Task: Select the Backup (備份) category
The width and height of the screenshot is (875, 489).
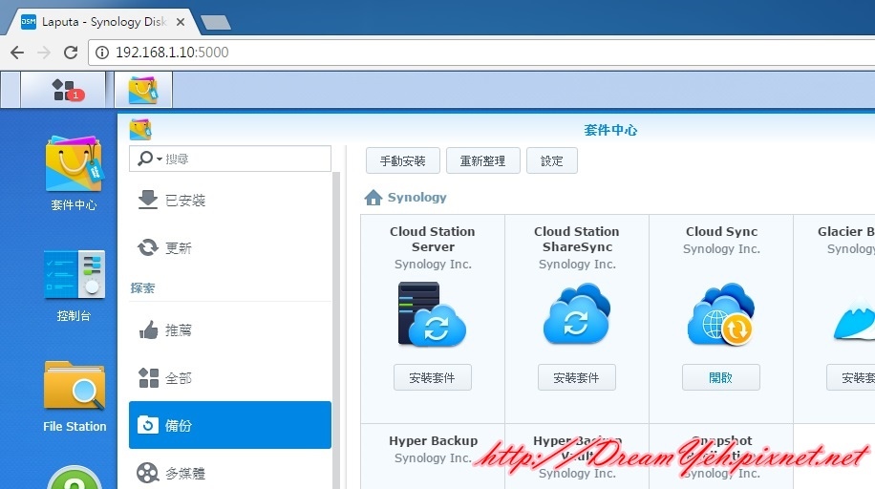Action: point(230,425)
